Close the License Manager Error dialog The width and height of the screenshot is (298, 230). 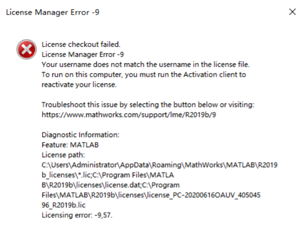pos(293,12)
